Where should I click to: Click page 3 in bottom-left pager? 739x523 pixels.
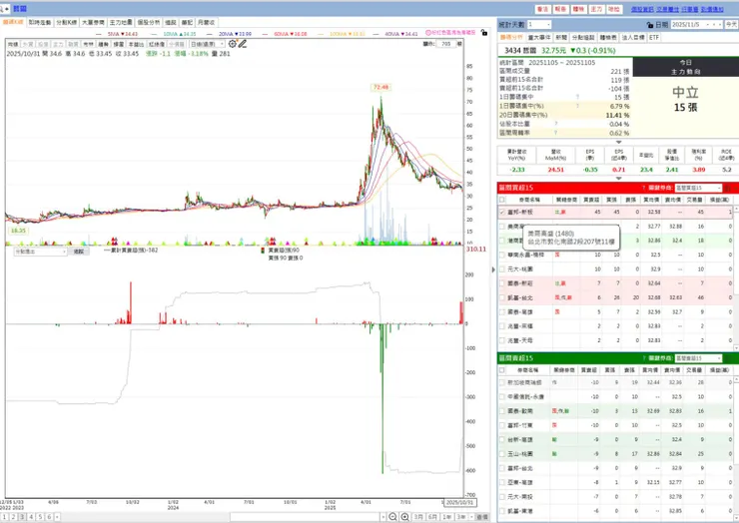pos(22,517)
